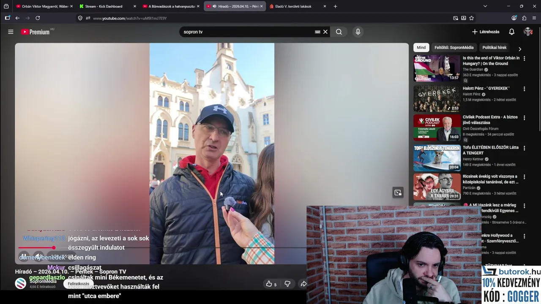Share the video with the arrow icon
This screenshot has height=304, width=541.
(x=303, y=284)
